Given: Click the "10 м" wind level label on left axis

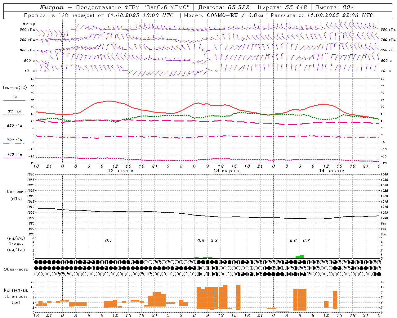Looking at the screenshot, I should click(x=30, y=71).
